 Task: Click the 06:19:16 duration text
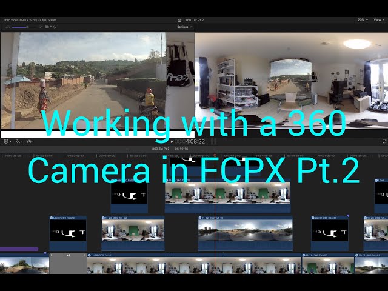click(181, 149)
